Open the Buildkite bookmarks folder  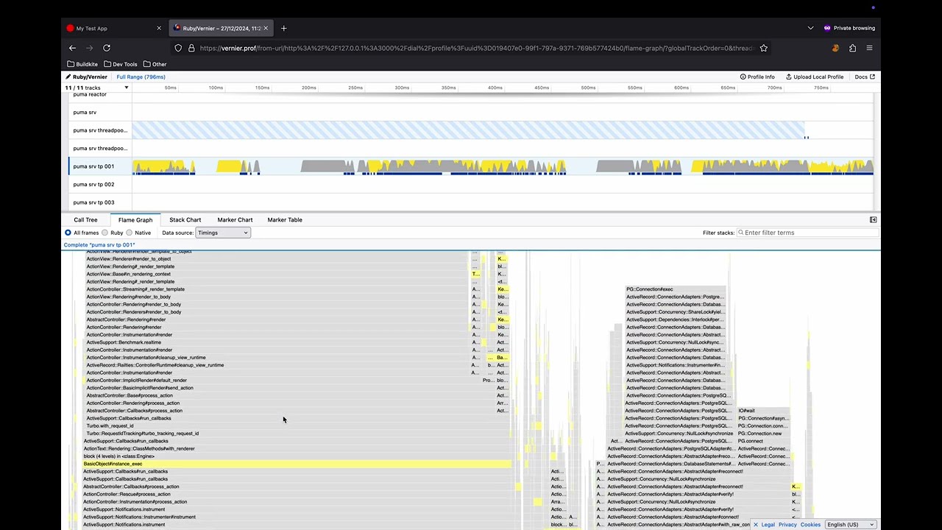tap(82, 64)
